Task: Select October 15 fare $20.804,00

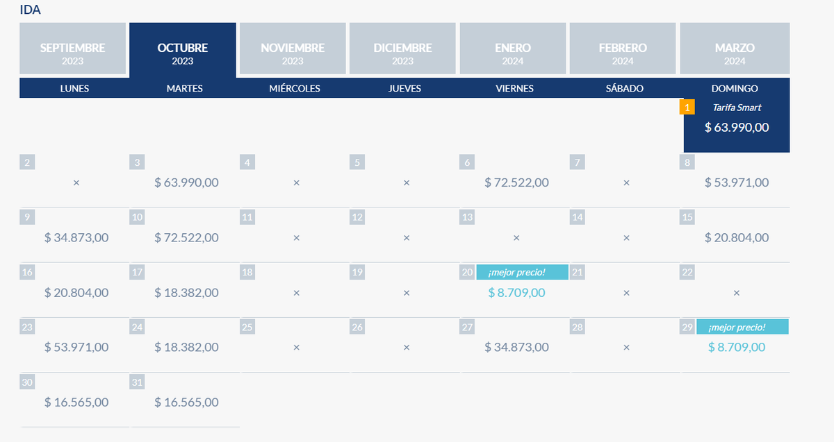Action: point(737,237)
